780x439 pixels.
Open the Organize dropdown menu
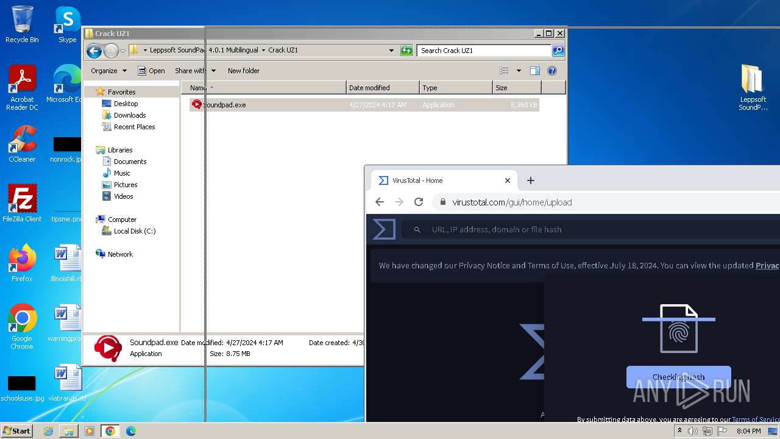[109, 71]
